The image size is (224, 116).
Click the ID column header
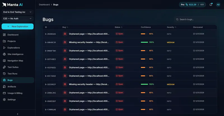(46, 27)
